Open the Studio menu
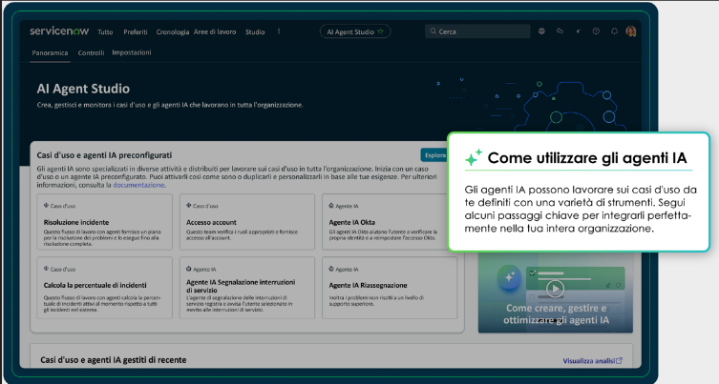 [255, 32]
